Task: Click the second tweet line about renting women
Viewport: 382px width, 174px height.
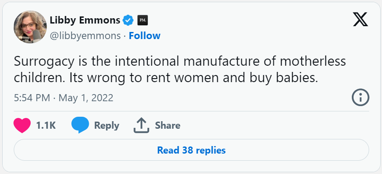Action: [x=166, y=78]
